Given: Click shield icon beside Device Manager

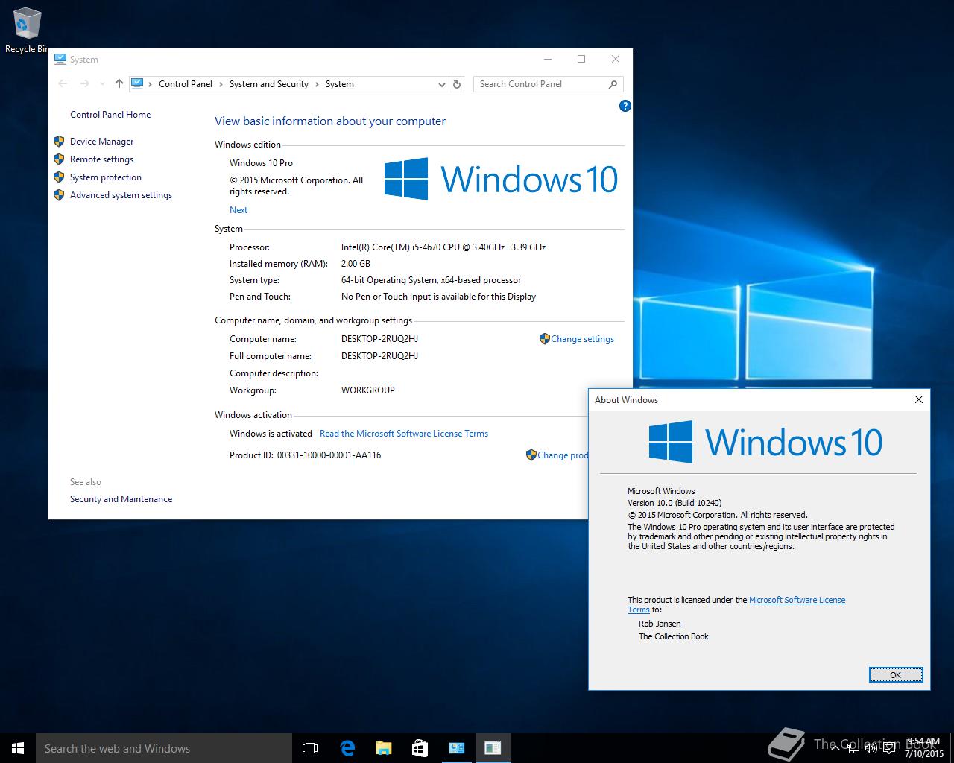Looking at the screenshot, I should coord(59,141).
